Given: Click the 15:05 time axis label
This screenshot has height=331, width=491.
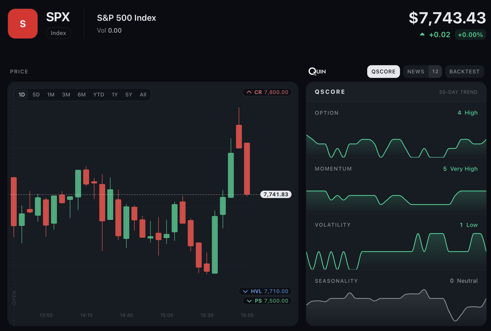Looking at the screenshot, I should (x=166, y=315).
